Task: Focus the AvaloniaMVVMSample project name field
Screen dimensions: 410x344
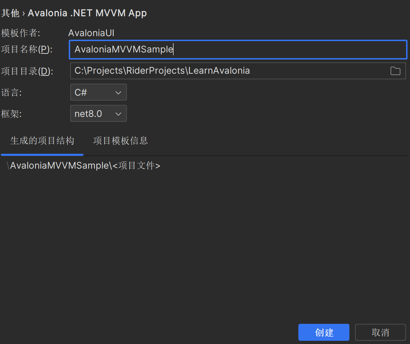Action: click(237, 49)
